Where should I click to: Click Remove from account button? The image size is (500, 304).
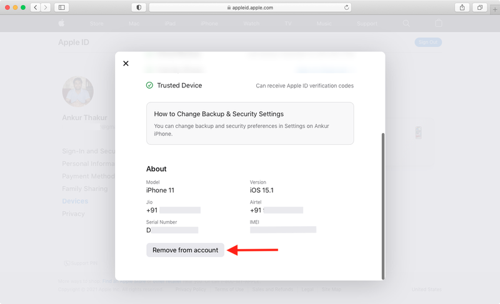(x=185, y=250)
